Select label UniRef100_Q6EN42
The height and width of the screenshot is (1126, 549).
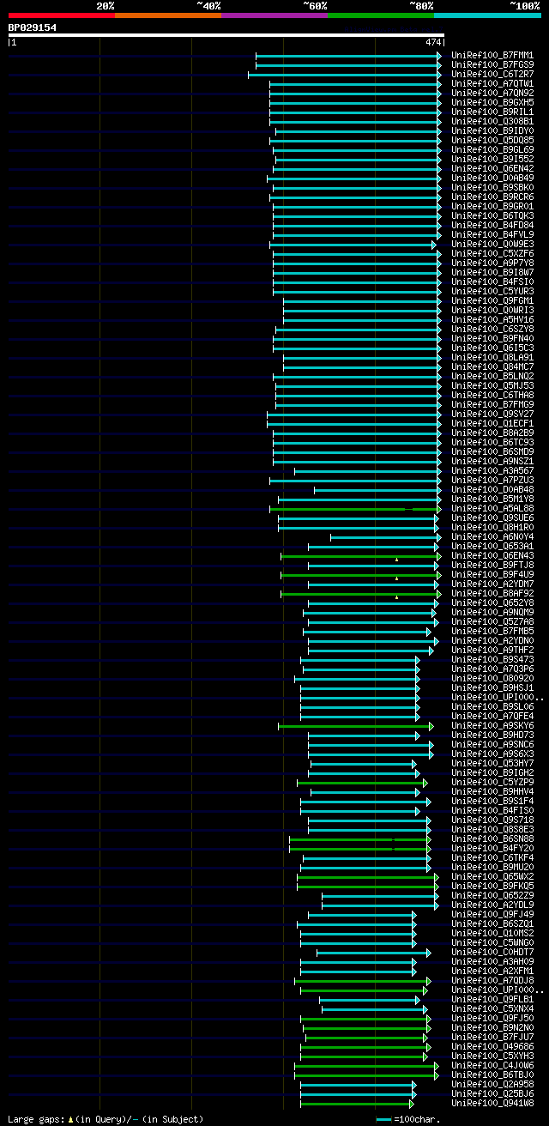click(x=492, y=168)
